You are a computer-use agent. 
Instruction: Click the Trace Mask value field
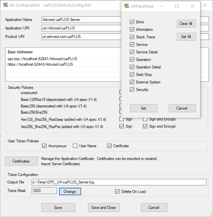click(44, 190)
